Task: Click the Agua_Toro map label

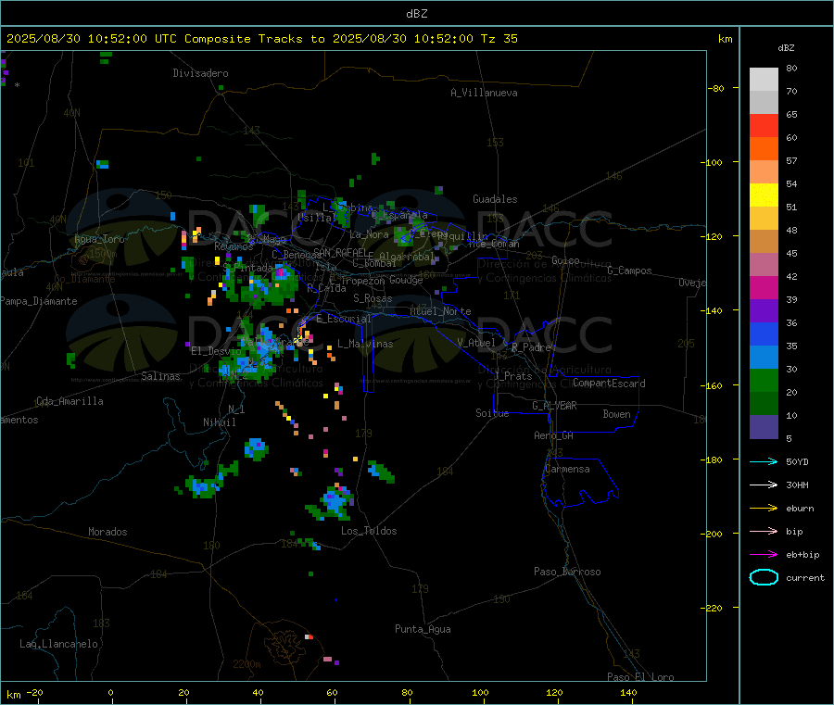Action: click(99, 239)
